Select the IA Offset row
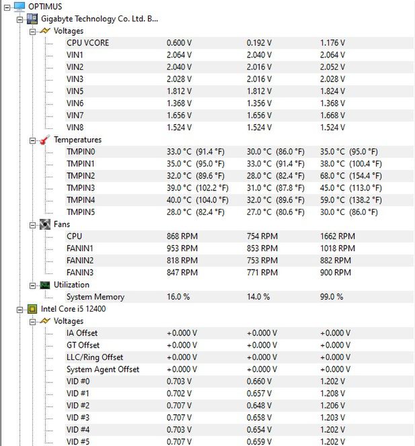Image resolution: width=415 pixels, height=446 pixels. tap(239, 333)
